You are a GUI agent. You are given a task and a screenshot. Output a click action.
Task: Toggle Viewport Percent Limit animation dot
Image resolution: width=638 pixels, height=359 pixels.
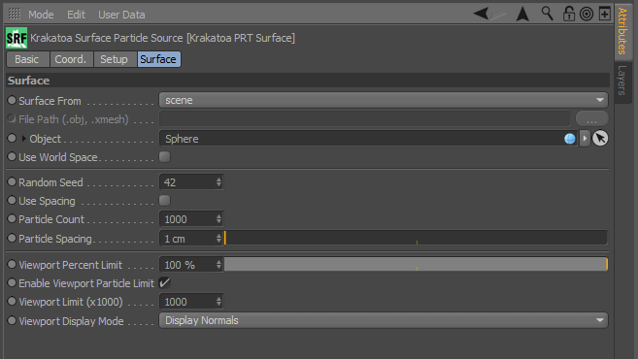12,264
